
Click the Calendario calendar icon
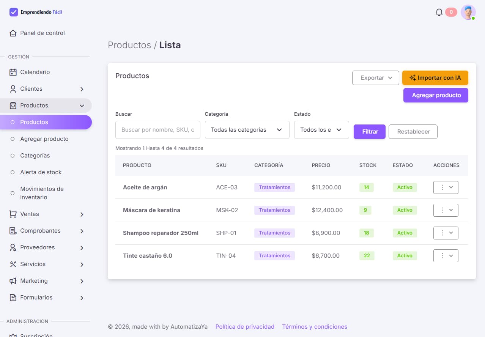(x=13, y=72)
